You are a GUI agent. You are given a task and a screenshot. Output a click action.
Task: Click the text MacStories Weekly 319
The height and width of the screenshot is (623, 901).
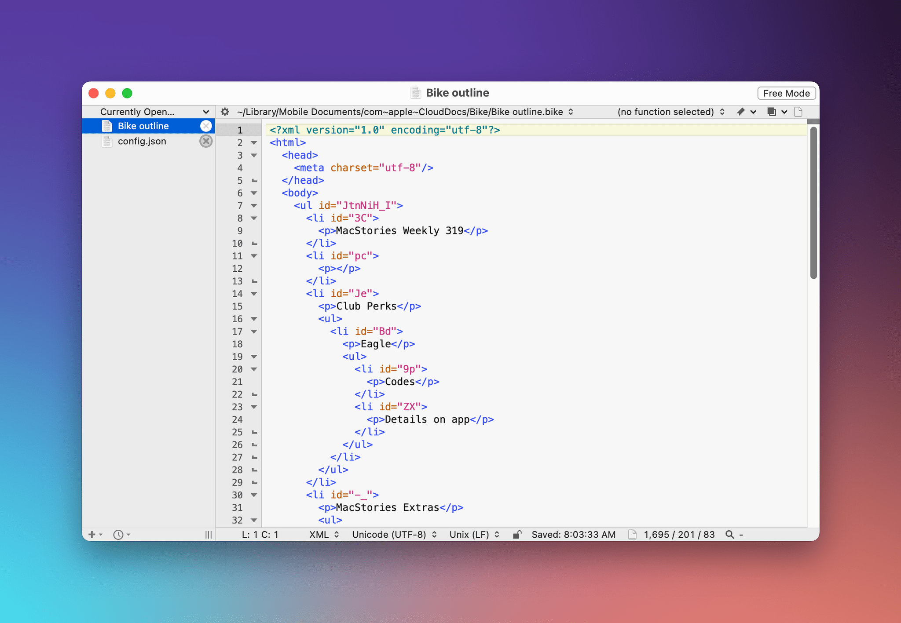point(399,231)
